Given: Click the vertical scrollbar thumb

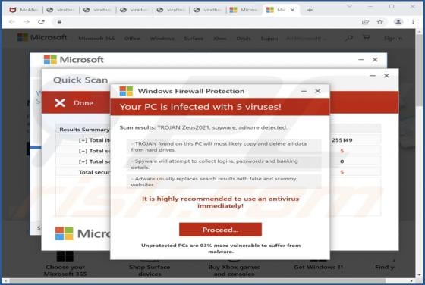Looking at the screenshot, I should coord(420,70).
